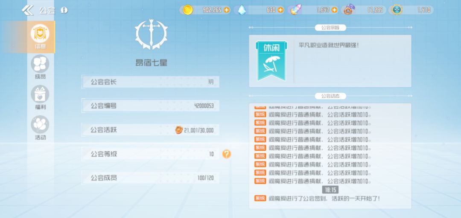The height and width of the screenshot is (218, 461).
Task: Click the gold coin amount 902,265
Action: [x=212, y=10]
